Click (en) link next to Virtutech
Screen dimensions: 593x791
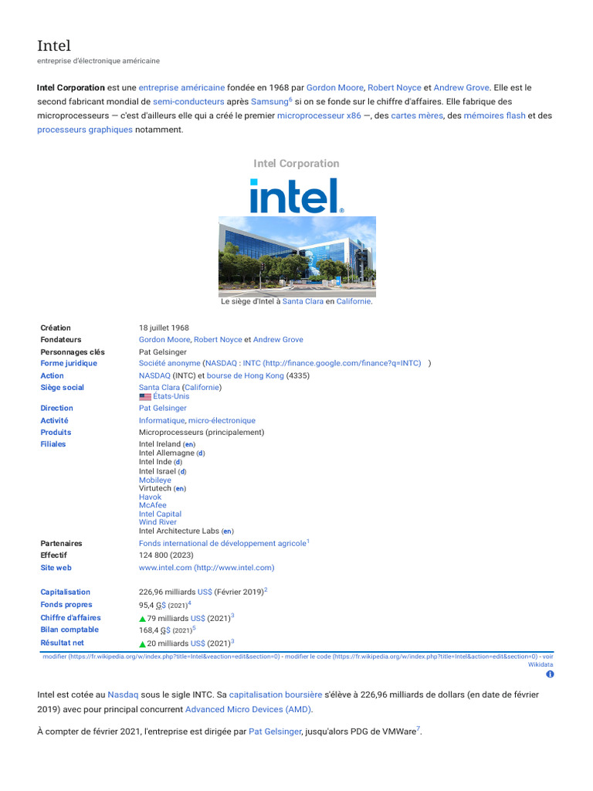point(180,489)
